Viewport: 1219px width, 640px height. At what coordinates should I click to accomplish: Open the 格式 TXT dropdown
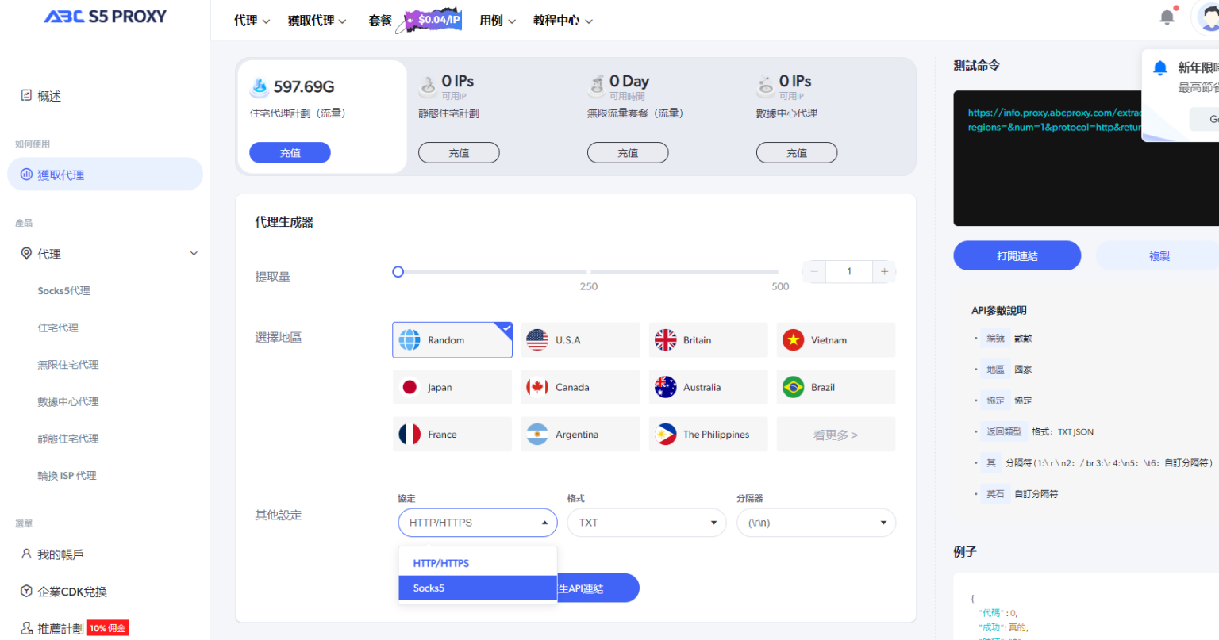click(645, 523)
